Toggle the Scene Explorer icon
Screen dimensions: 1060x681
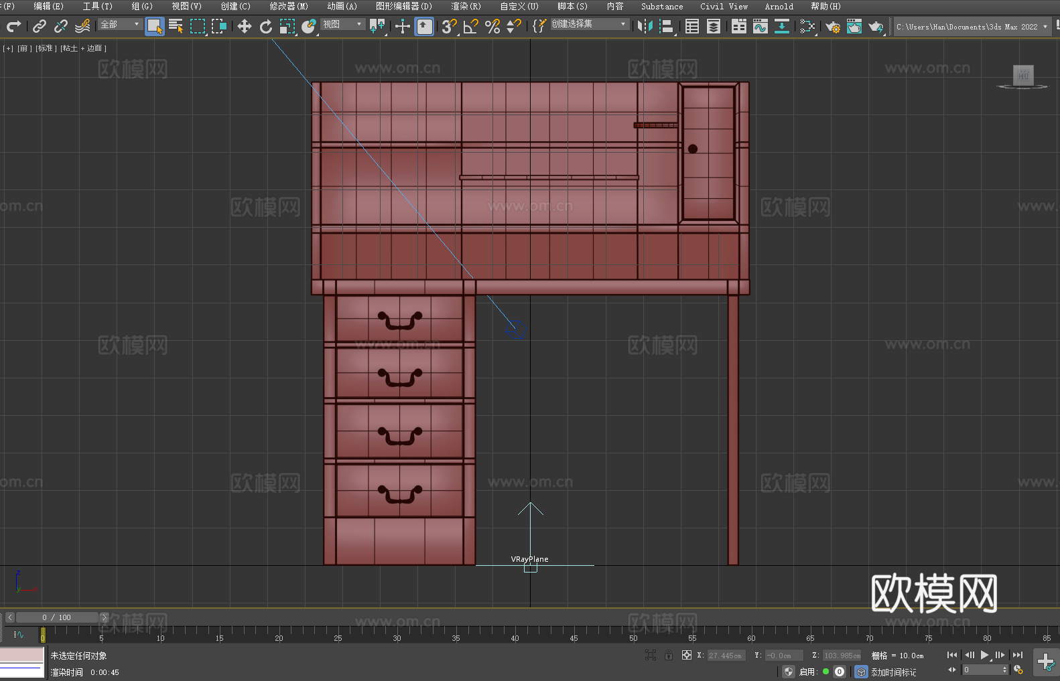pos(692,26)
